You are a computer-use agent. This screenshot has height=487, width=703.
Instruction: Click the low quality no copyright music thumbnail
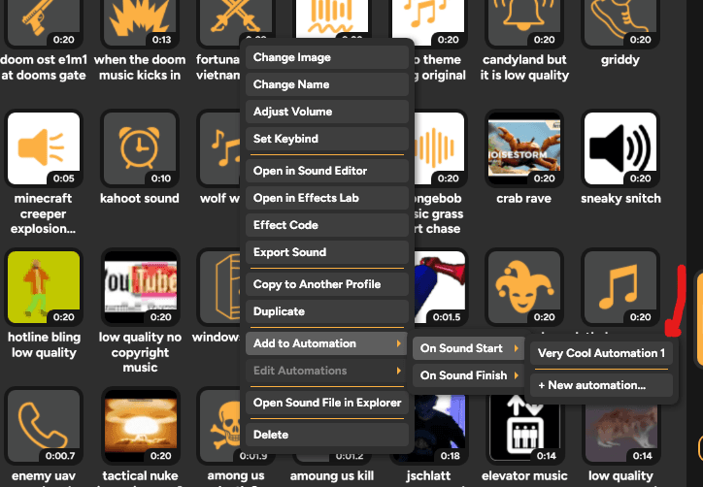(x=140, y=287)
